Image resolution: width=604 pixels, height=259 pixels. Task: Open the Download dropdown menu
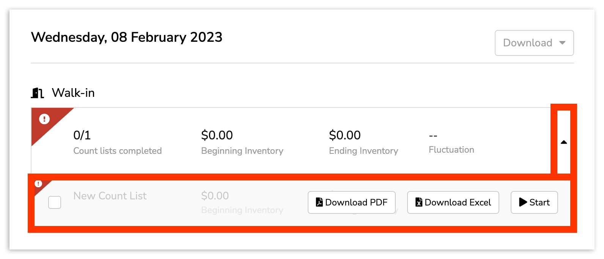[x=534, y=43]
